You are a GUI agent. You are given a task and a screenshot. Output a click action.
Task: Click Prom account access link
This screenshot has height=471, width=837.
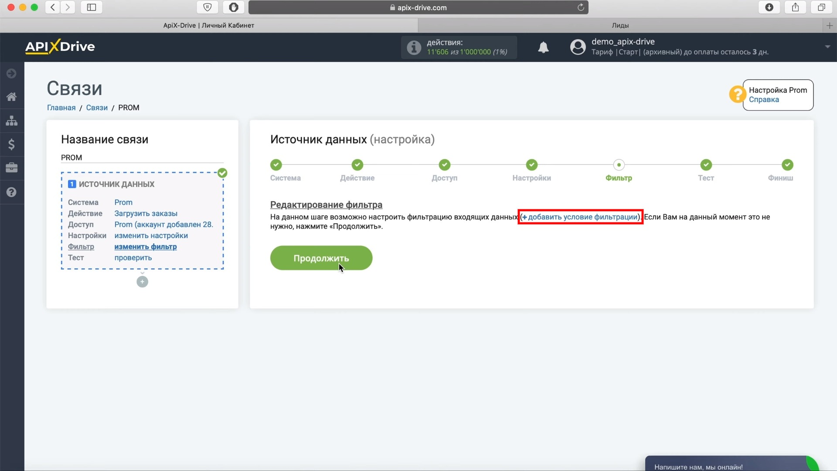163,225
